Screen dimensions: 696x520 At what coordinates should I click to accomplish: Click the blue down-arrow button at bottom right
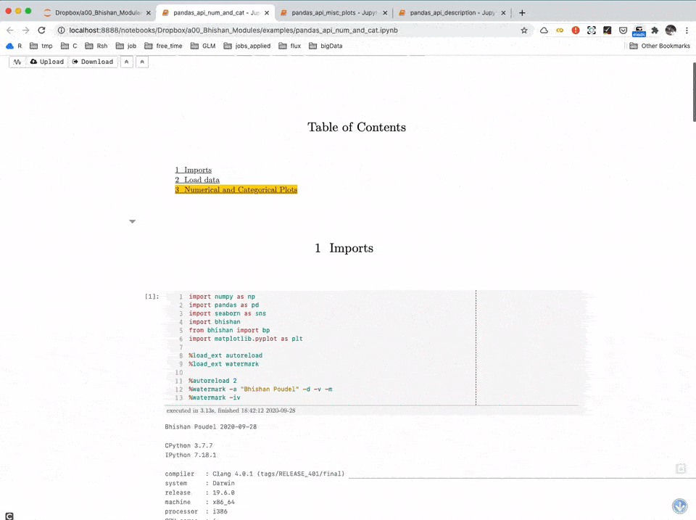(x=679, y=505)
